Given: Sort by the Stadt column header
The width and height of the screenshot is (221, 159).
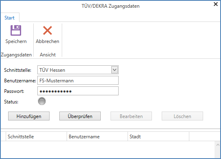Looking at the screenshot, I should pyautogui.click(x=158, y=136).
